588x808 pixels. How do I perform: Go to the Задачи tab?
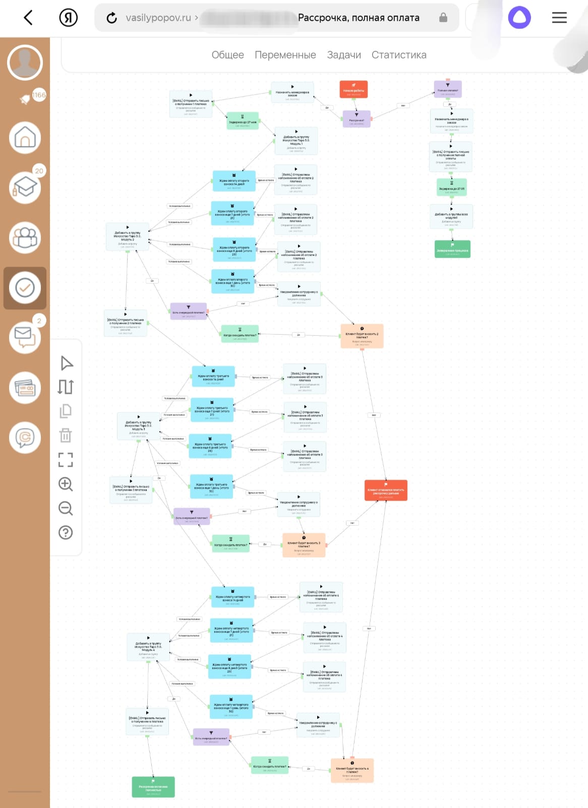[x=344, y=55]
